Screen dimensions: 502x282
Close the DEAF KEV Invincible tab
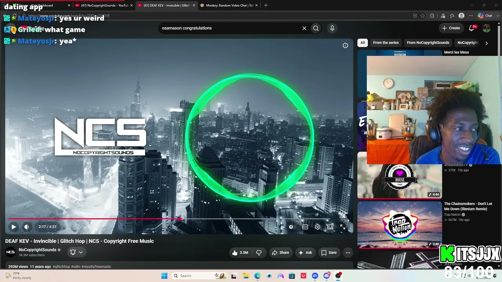pyautogui.click(x=194, y=5)
